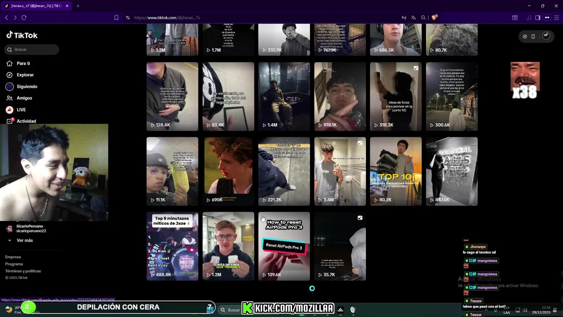Open the Siguiendo feed

[x=27, y=86]
